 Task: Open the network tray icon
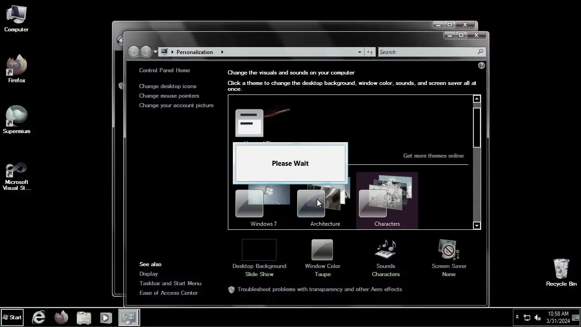[527, 317]
